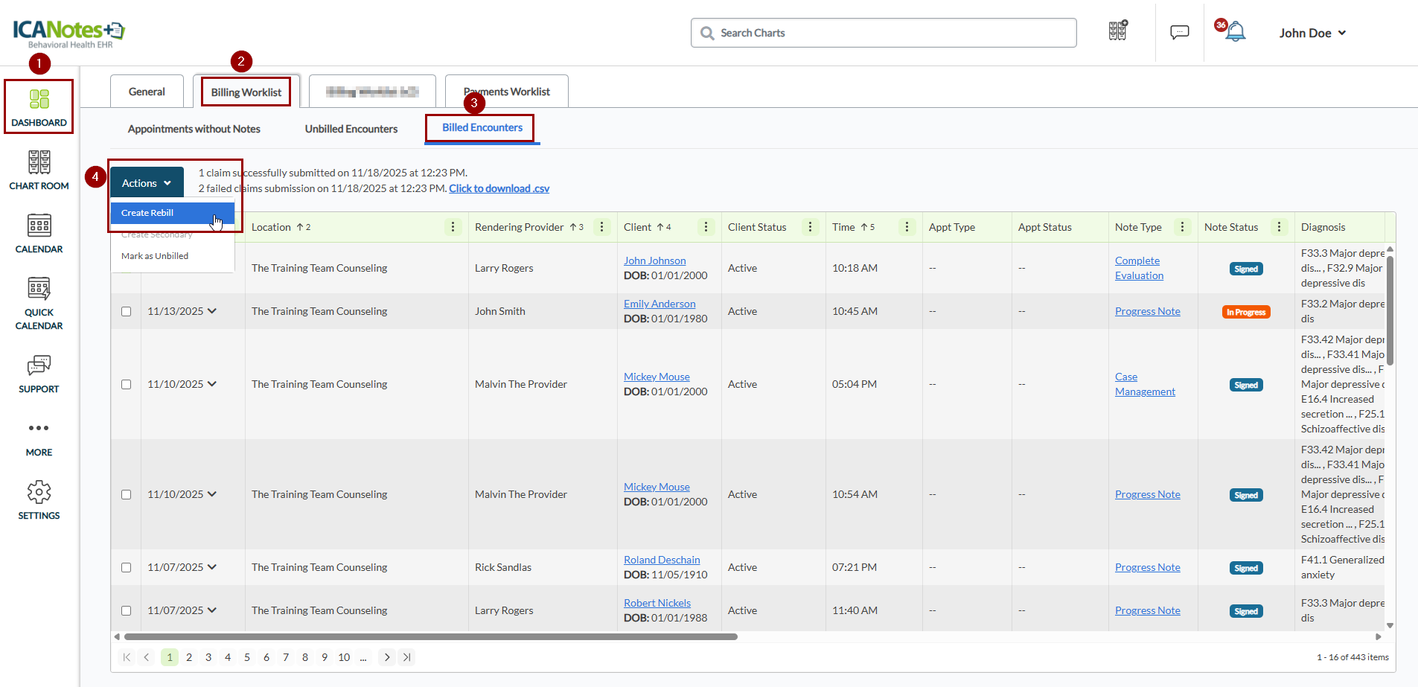The height and width of the screenshot is (687, 1418).
Task: Tick the checkbox for Robert Nickels row
Action: [127, 611]
